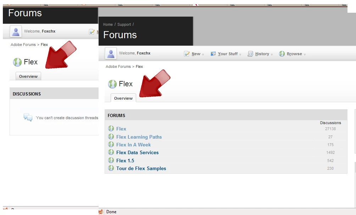This screenshot has height=215, width=356.
Task: Click the Your Stuff icon
Action: click(213, 54)
